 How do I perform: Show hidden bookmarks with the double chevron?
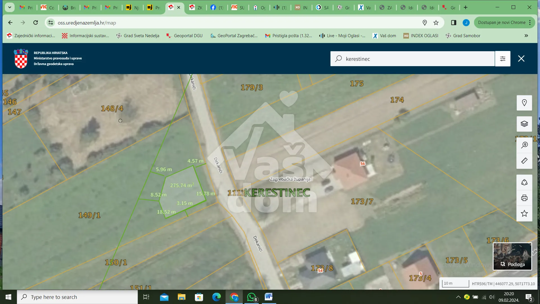pyautogui.click(x=526, y=36)
